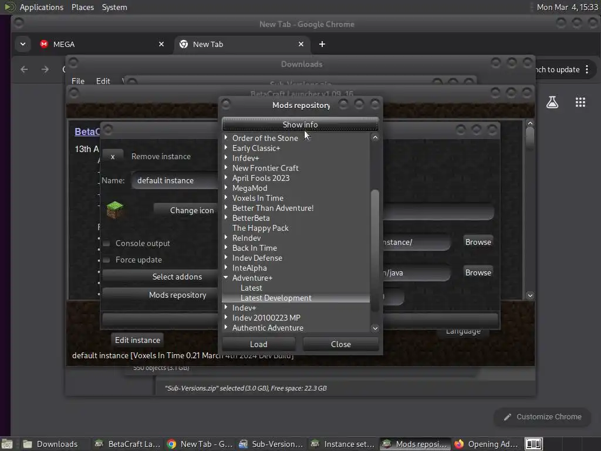Select Latest under Adventure+
The width and height of the screenshot is (601, 451).
(251, 288)
